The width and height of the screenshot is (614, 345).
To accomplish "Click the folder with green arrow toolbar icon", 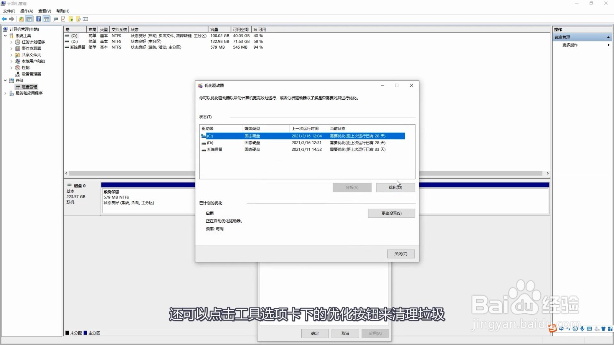I will pyautogui.click(x=71, y=19).
